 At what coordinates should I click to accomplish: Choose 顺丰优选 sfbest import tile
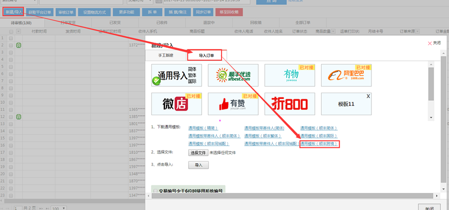[x=233, y=75]
